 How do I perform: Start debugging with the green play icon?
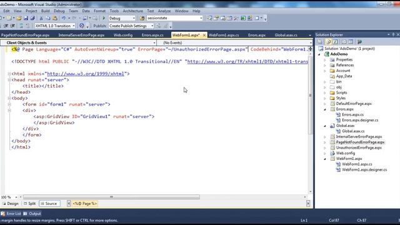pos(104,18)
